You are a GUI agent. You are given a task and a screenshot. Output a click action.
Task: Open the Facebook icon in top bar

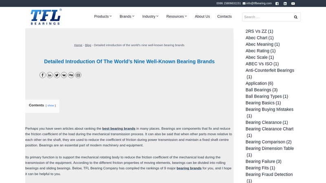(x=277, y=4)
